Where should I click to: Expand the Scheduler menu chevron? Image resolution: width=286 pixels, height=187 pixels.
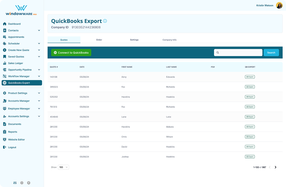[39, 44]
